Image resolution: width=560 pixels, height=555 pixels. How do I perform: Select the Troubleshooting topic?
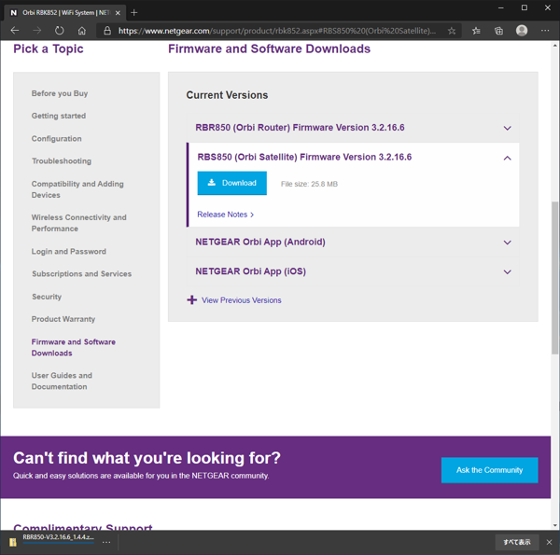click(x=62, y=161)
